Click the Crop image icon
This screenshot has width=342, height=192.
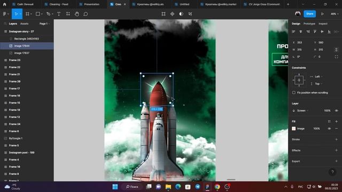click(190, 14)
